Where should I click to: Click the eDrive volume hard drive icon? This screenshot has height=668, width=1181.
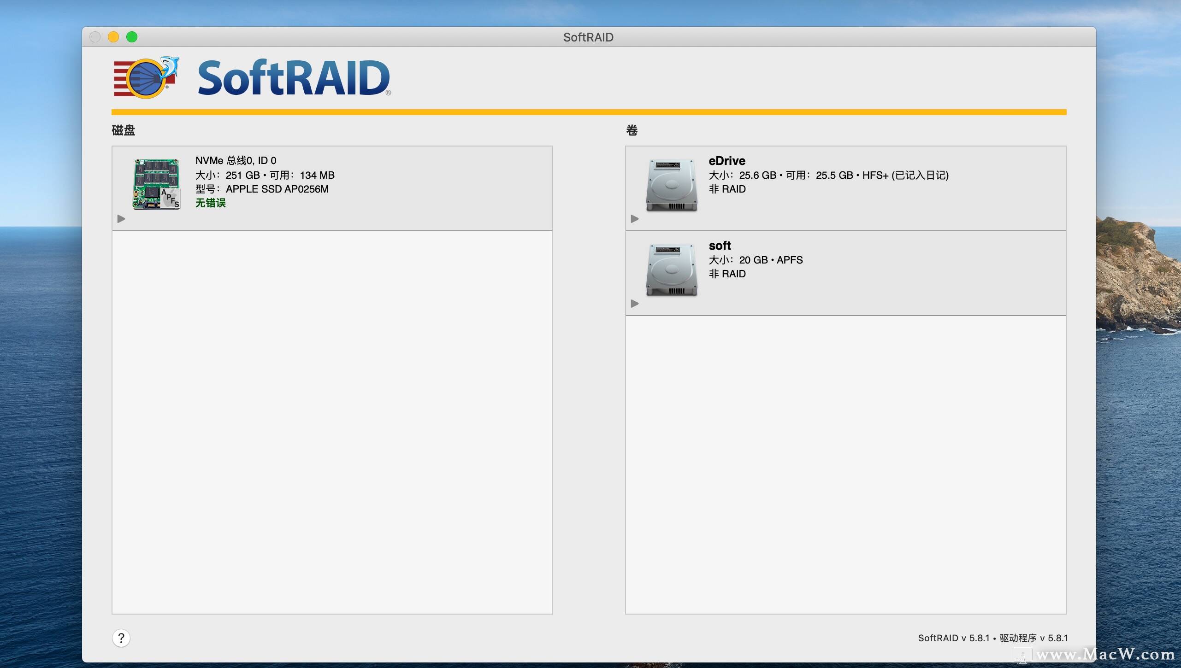672,185
